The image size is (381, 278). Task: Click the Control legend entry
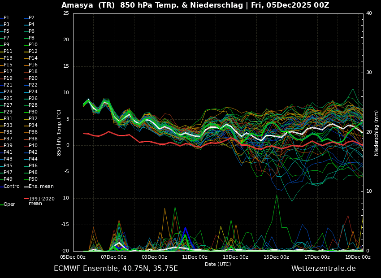coord(10,187)
